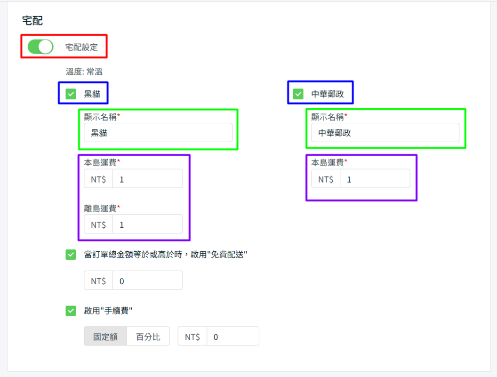497x377 pixels.
Task: Click the 黑貓 label beside its checkbox
Action: (92, 94)
